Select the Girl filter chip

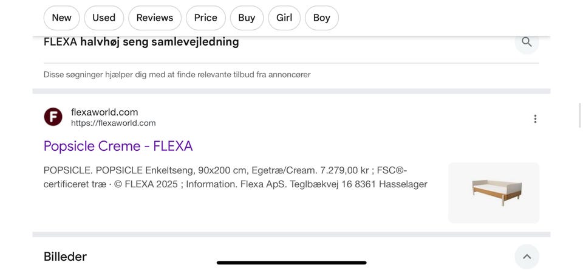pyautogui.click(x=284, y=18)
